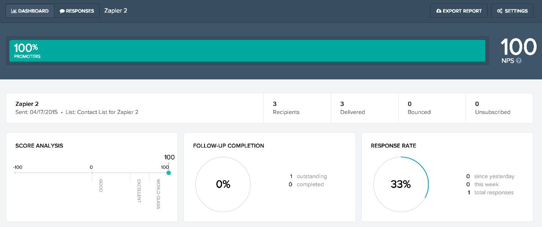Click the 0 point on score axis
The height and width of the screenshot is (227, 542).
pos(92,173)
